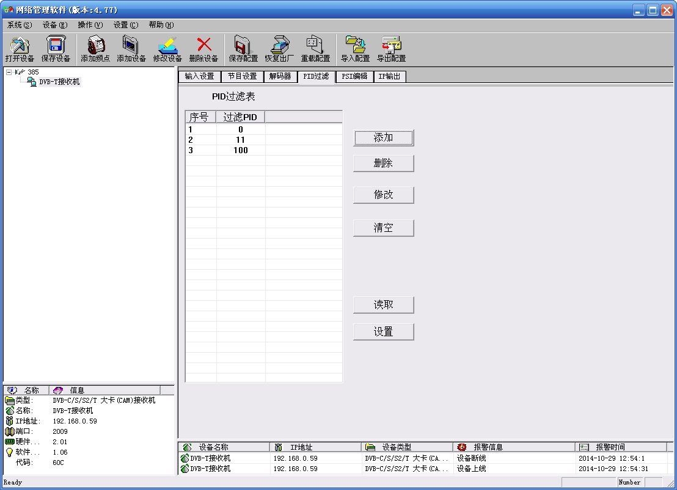Open the 系统(S) menu
Screen dimensions: 677x490
[20, 25]
